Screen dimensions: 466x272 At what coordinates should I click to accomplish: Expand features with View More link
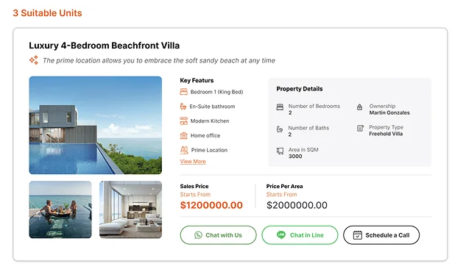(193, 161)
